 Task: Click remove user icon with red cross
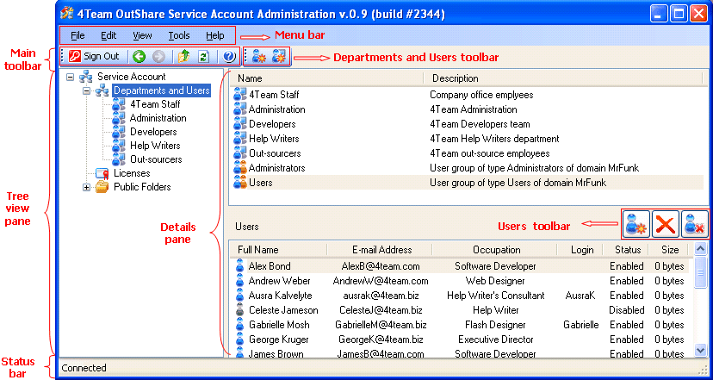pyautogui.click(x=695, y=224)
